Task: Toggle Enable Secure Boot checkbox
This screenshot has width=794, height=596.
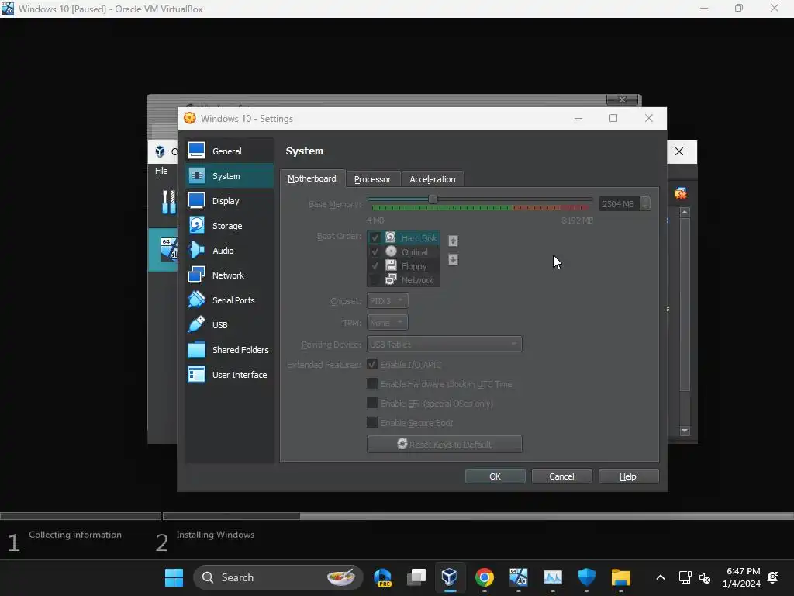Action: [372, 422]
